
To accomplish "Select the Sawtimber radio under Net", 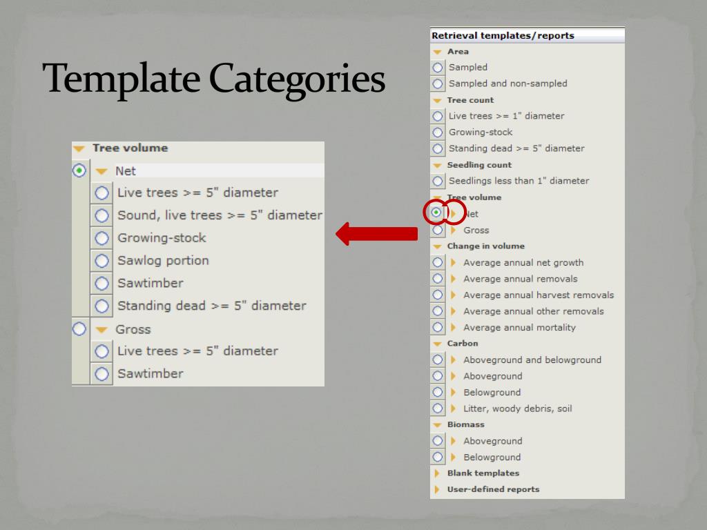I will point(102,283).
